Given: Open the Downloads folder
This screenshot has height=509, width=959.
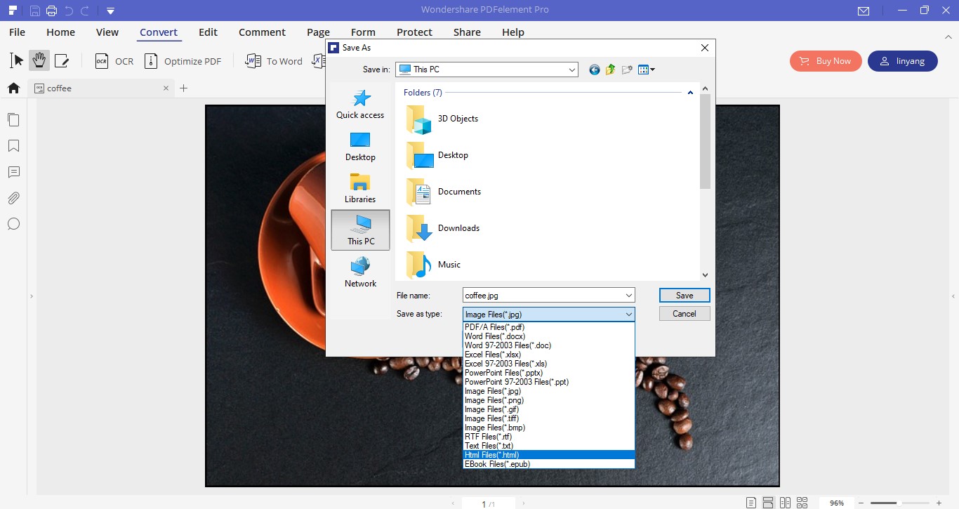Looking at the screenshot, I should (444, 228).
